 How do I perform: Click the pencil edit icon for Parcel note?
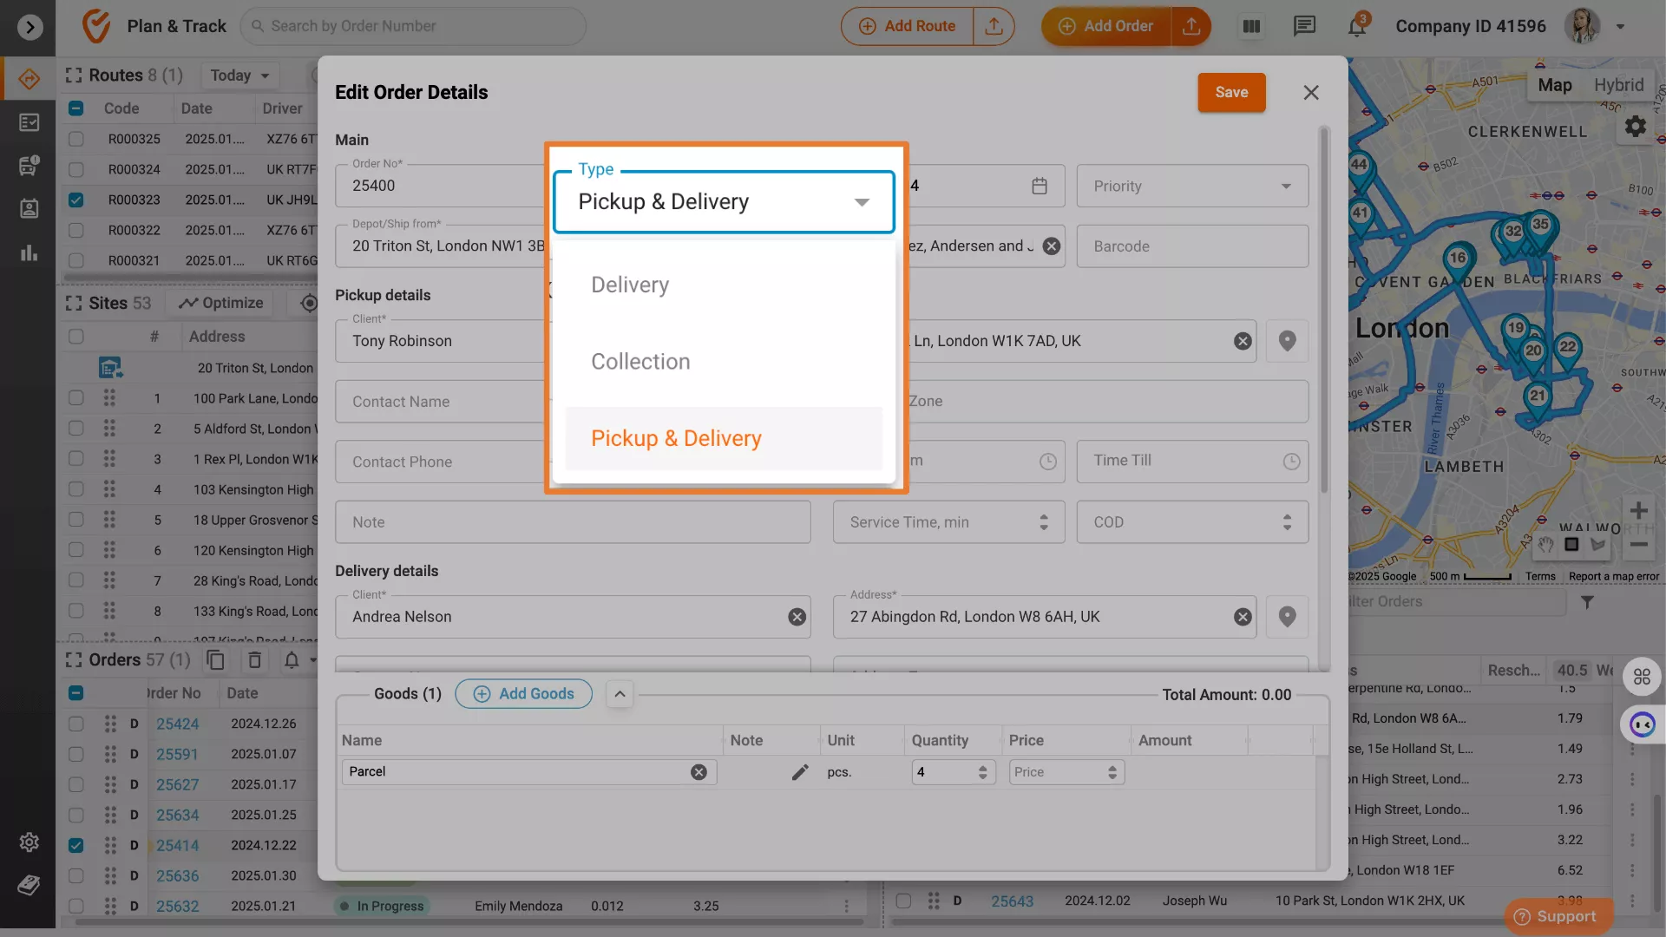point(799,772)
